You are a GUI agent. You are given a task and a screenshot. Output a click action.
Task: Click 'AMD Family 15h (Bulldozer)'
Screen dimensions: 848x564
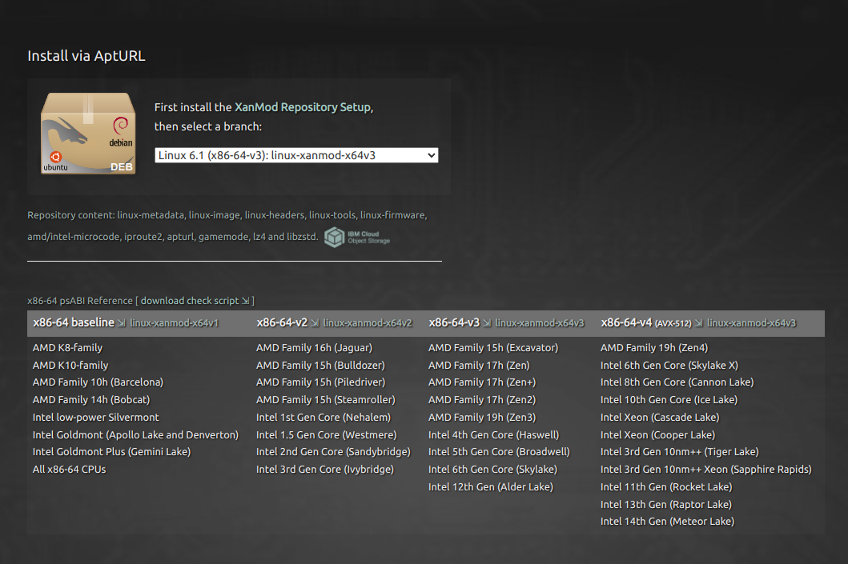(x=321, y=366)
